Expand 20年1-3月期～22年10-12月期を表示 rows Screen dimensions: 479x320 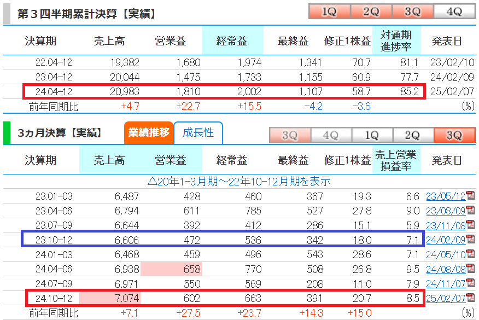click(239, 181)
